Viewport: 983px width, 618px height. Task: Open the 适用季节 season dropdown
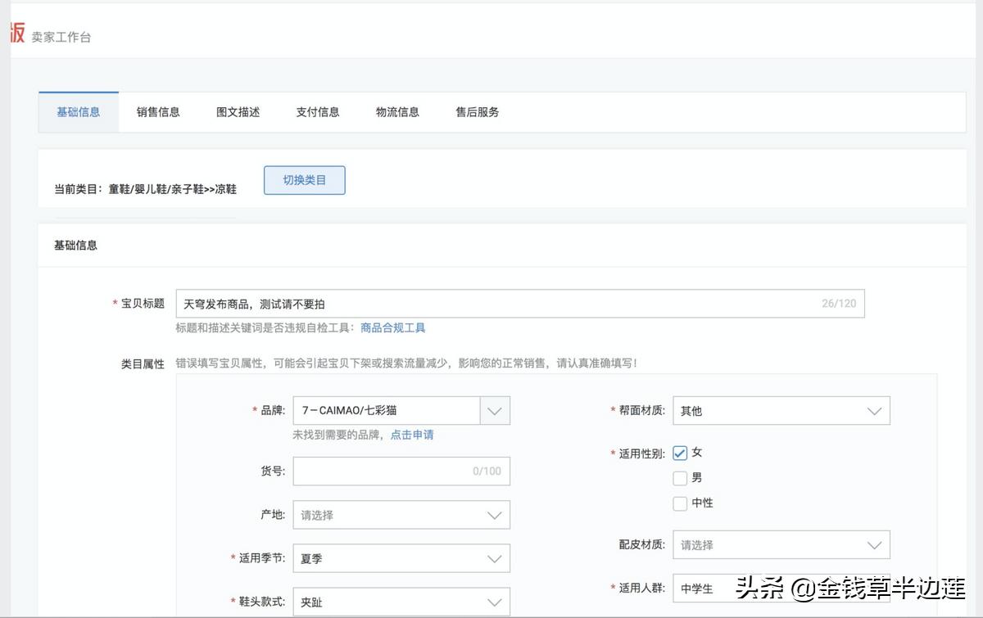pos(495,558)
